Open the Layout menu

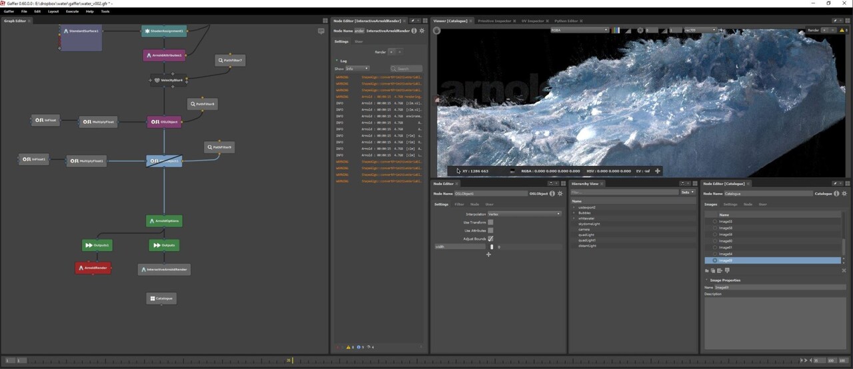[53, 11]
